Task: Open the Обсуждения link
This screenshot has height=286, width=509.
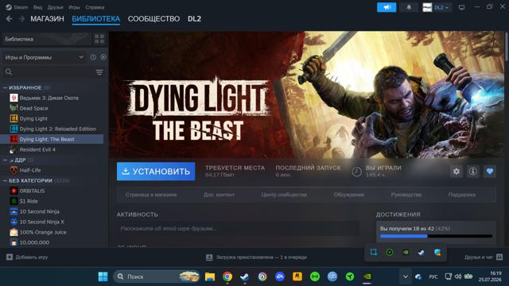Action: coord(348,195)
